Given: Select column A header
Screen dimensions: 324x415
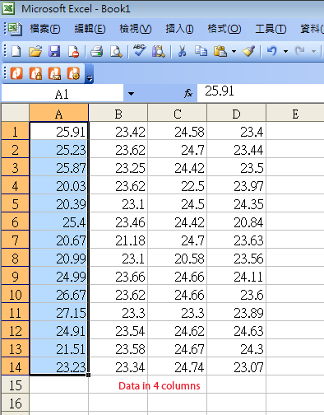Looking at the screenshot, I should tap(58, 113).
